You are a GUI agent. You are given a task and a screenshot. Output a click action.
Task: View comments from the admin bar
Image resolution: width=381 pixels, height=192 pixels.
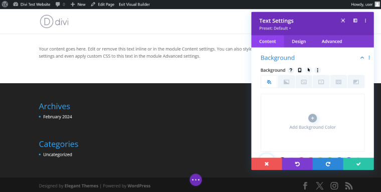(60, 5)
